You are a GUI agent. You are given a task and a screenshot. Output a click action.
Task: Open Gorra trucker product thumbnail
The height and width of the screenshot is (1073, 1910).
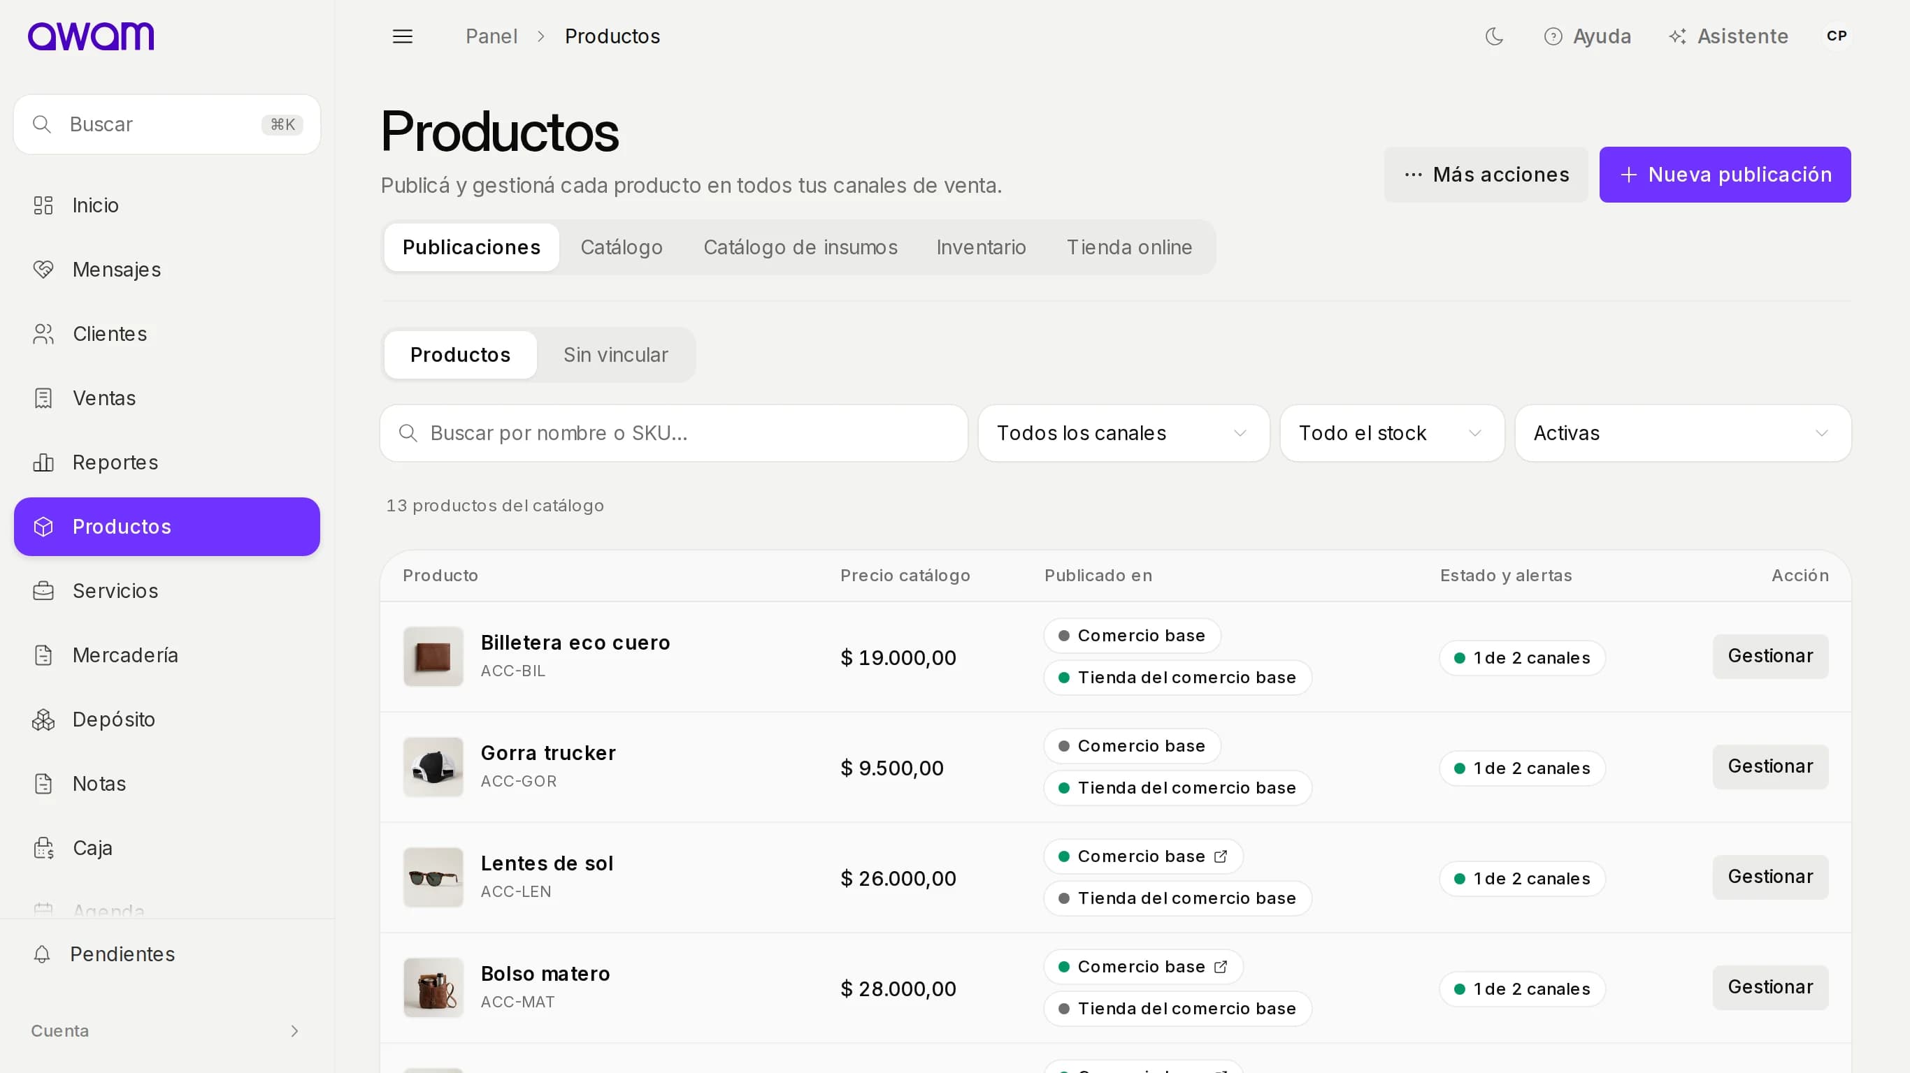[433, 768]
